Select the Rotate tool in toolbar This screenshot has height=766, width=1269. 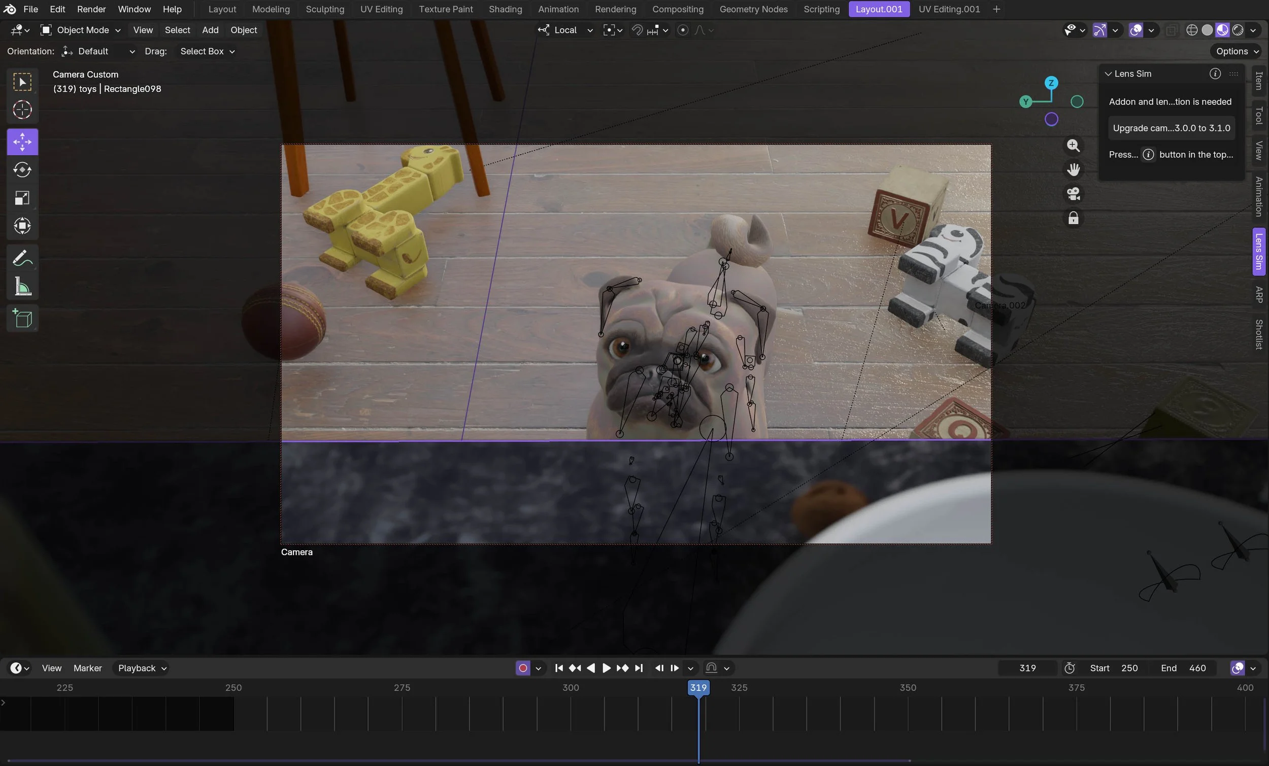pyautogui.click(x=22, y=170)
